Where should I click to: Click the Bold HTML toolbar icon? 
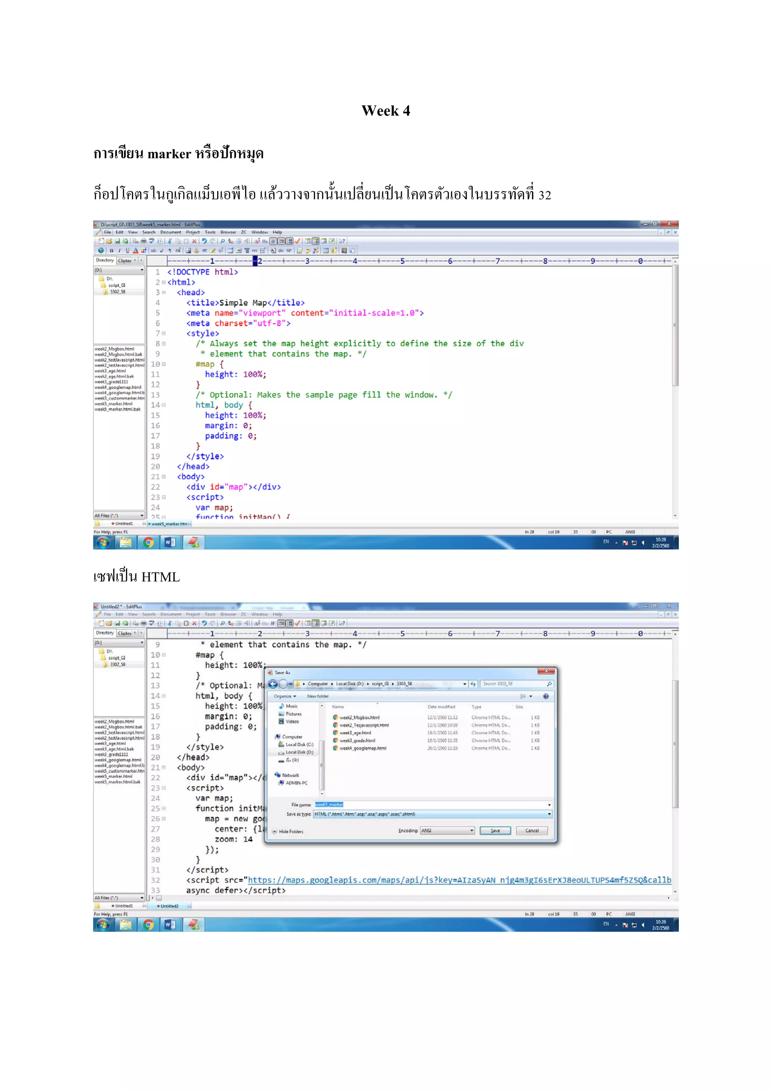tap(111, 251)
